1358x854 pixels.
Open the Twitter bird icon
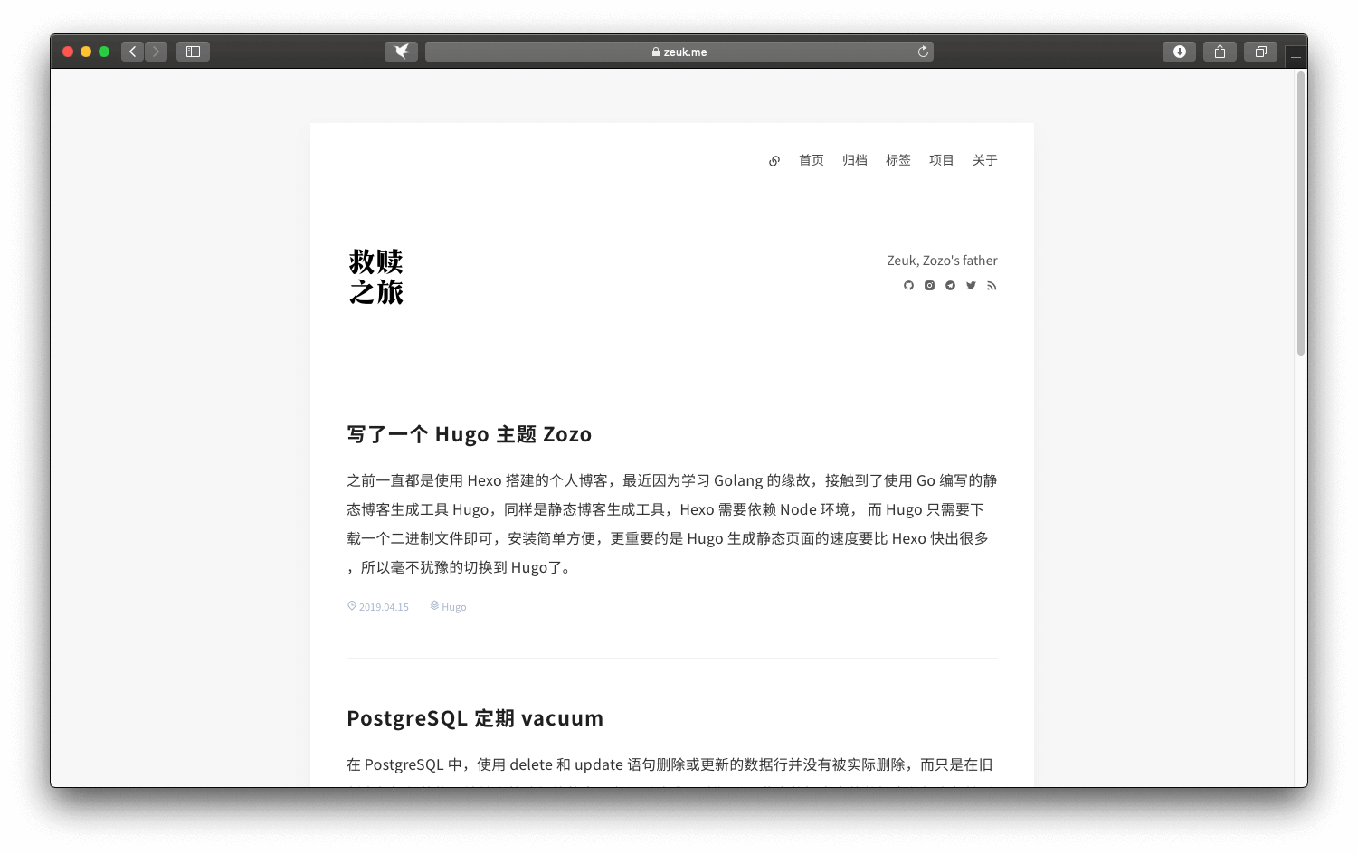(x=971, y=285)
